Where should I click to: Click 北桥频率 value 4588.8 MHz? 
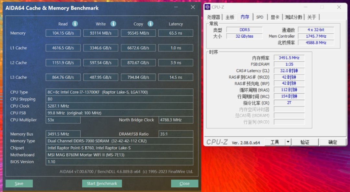[x=316, y=43]
